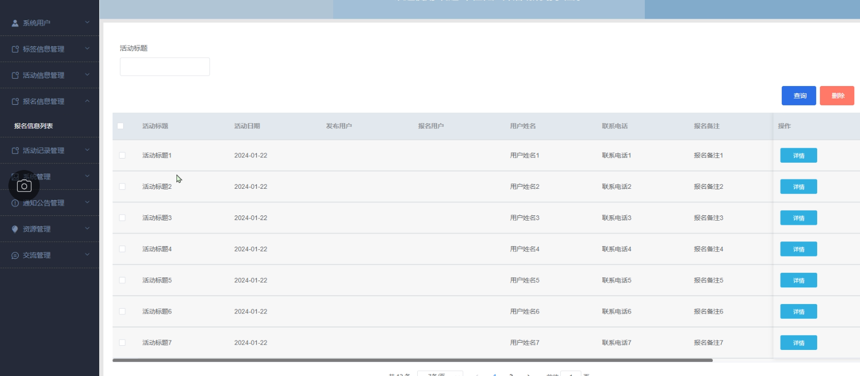Check the checkbox for 活动标题6 row
This screenshot has width=860, height=376.
(x=122, y=311)
